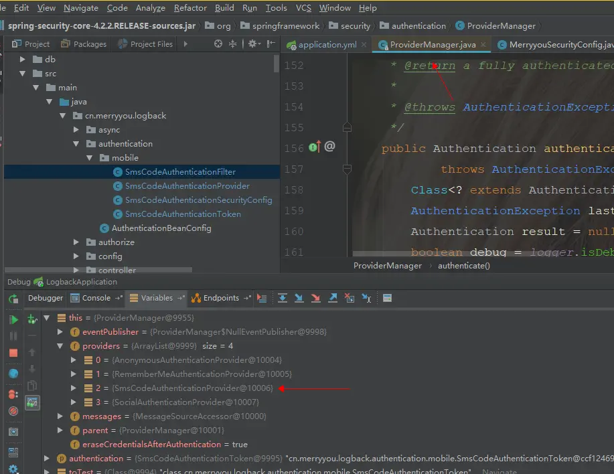Show more Project view tabs arrow
The image size is (614, 474).
click(x=185, y=44)
